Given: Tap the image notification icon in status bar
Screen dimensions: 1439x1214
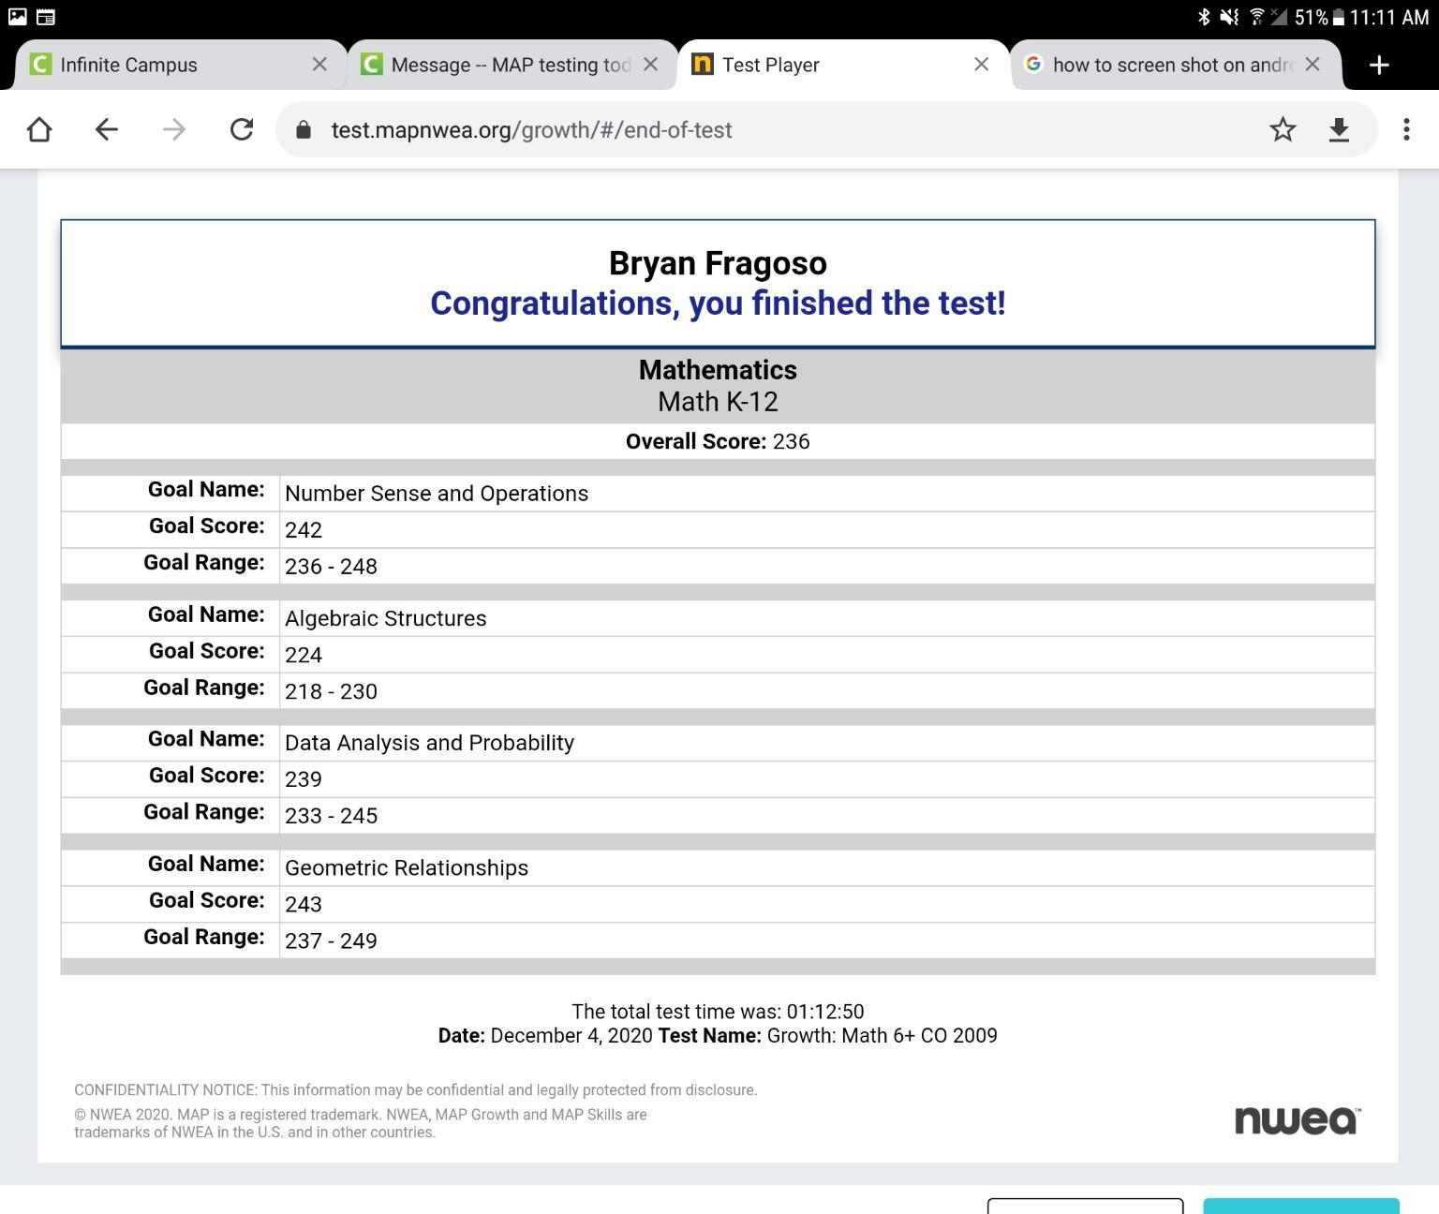Looking at the screenshot, I should [18, 16].
